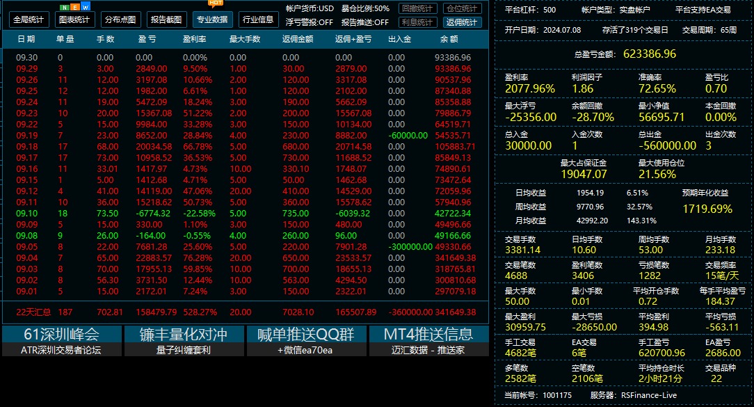Image resolution: width=754 pixels, height=407 pixels.
Task: Select the 09.10 loss row
Action: [x=246, y=213]
